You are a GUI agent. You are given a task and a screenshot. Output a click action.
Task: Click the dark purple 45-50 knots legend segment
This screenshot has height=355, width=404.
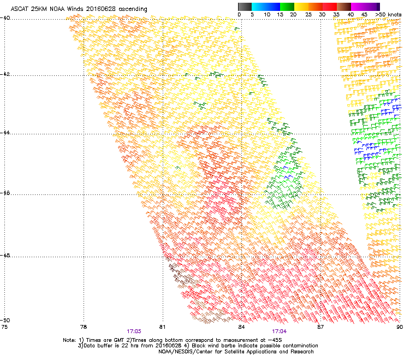click(372, 7)
